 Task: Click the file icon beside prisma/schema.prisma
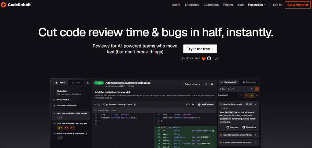[99, 104]
